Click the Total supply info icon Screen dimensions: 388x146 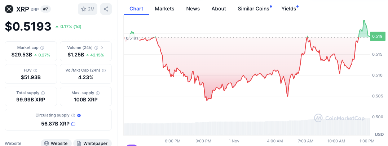43,93
